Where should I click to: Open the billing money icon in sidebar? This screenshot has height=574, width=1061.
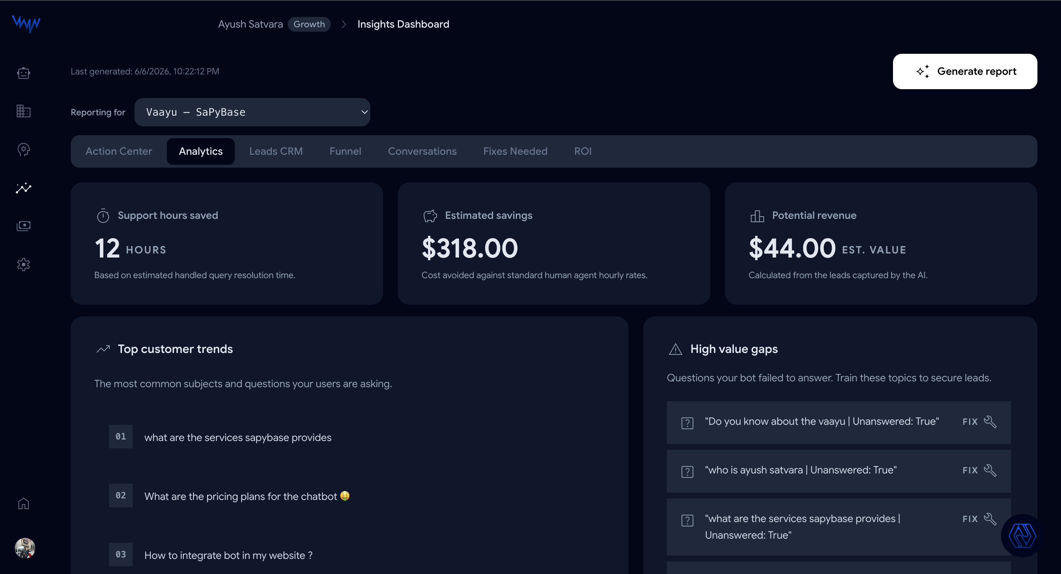click(24, 226)
